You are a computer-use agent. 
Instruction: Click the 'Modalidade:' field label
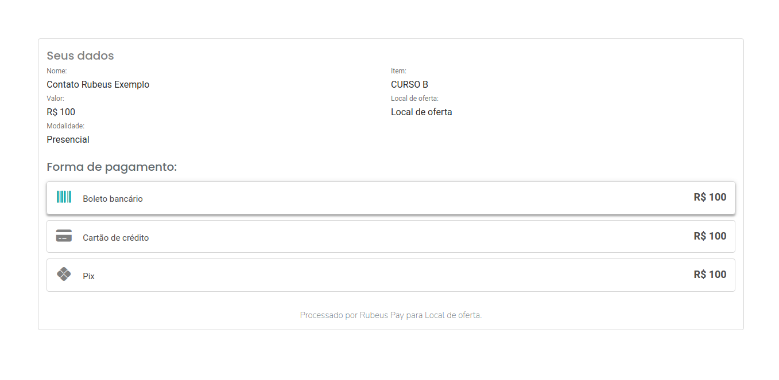pos(65,126)
